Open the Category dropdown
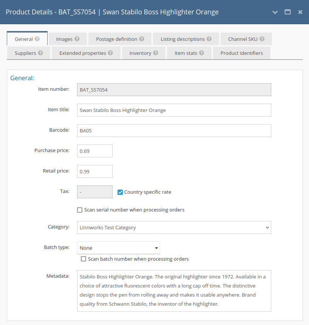The image size is (309, 325). 174,228
